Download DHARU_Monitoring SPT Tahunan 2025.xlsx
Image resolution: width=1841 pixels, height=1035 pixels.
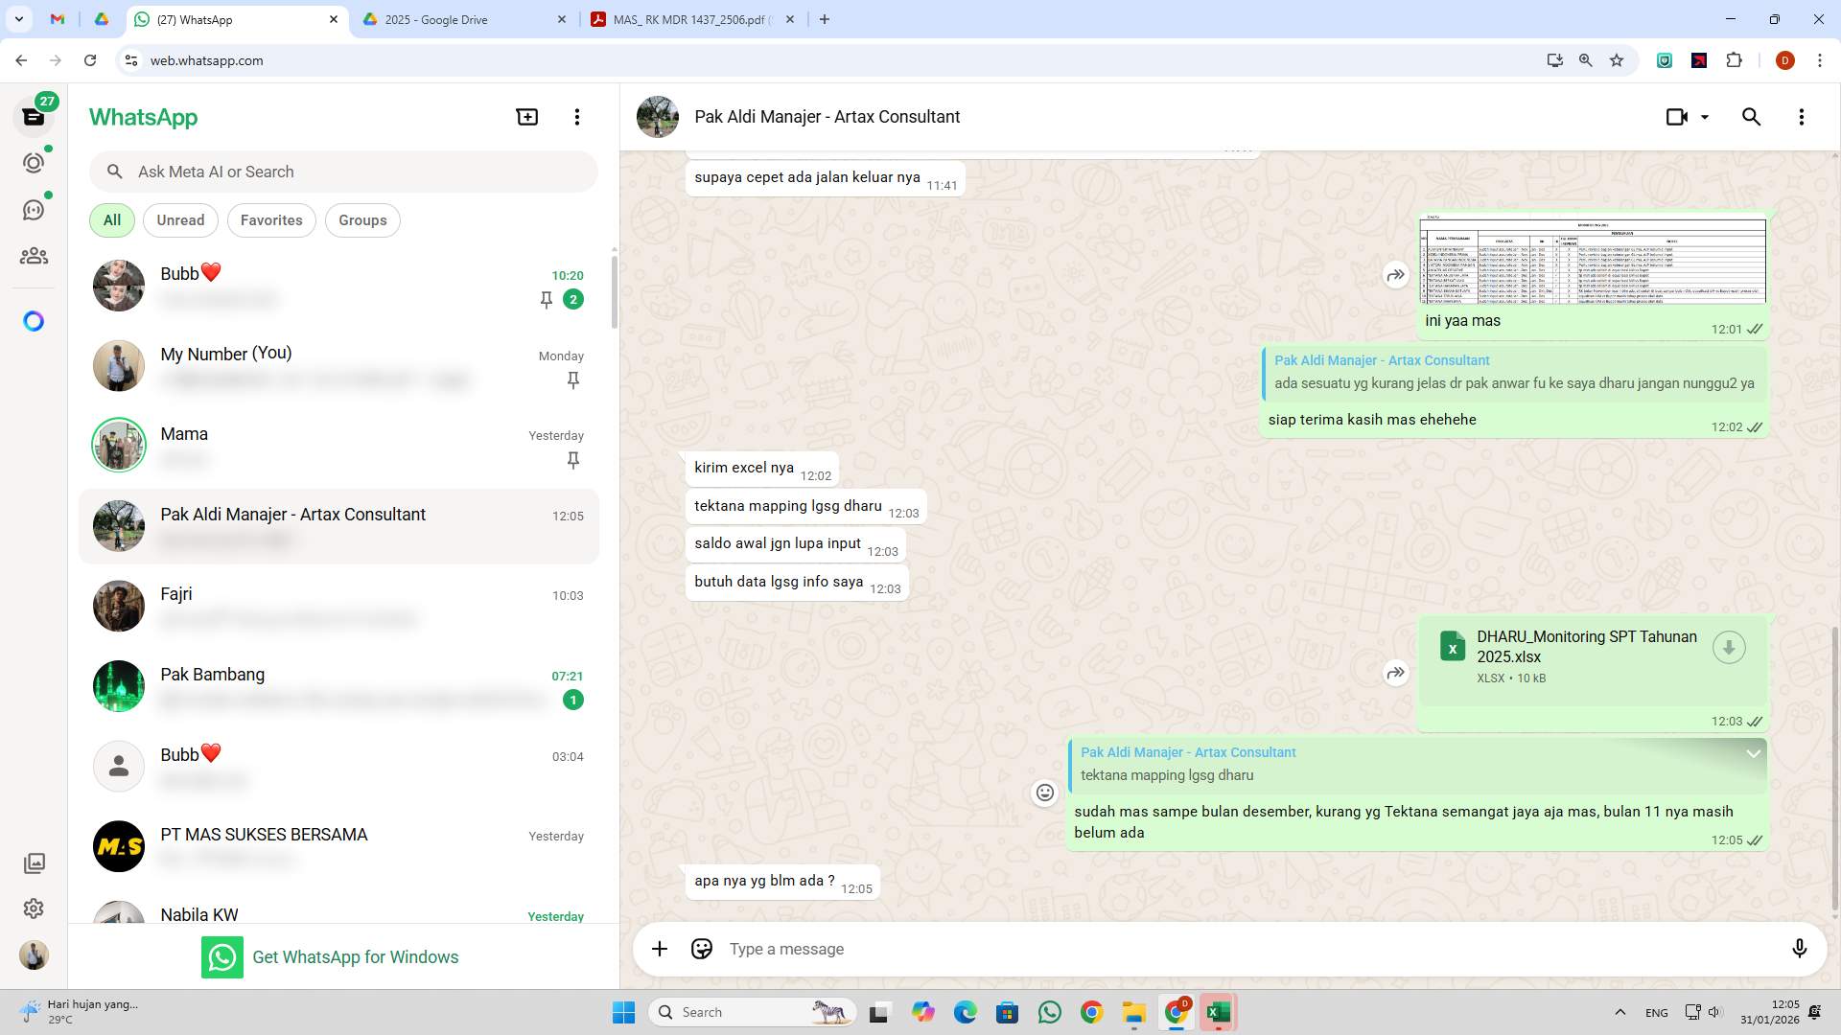click(x=1729, y=647)
